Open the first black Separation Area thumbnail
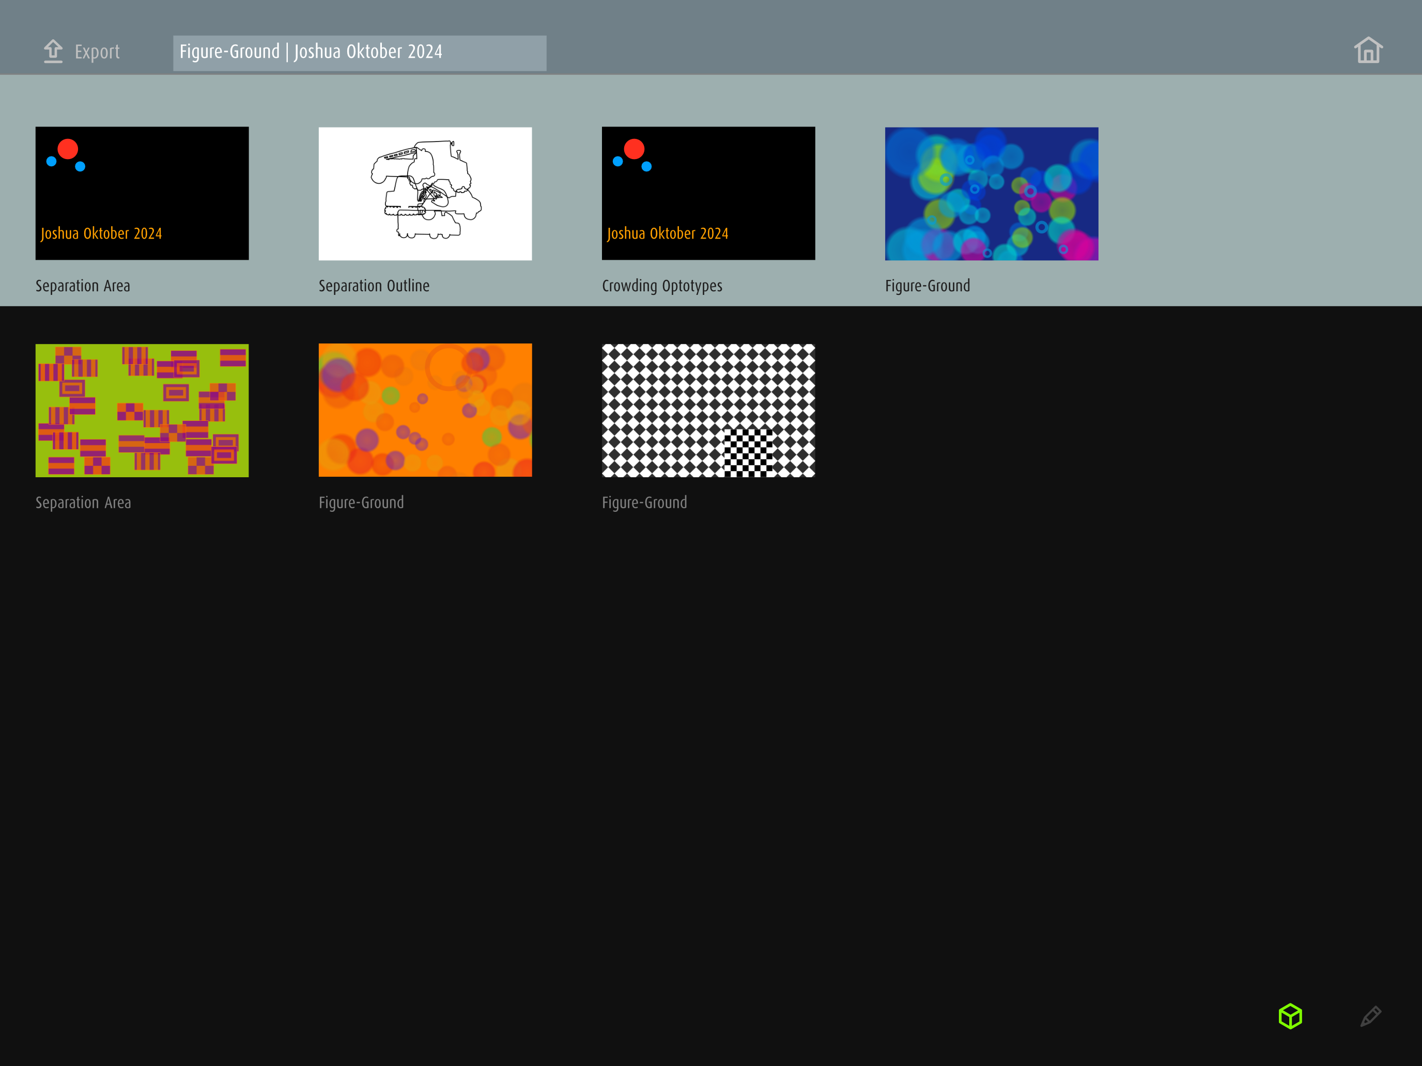Screen dimensions: 1422x1066 [142, 193]
